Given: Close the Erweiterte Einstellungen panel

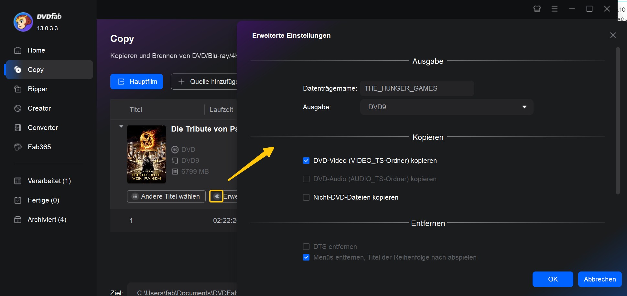Looking at the screenshot, I should point(613,35).
